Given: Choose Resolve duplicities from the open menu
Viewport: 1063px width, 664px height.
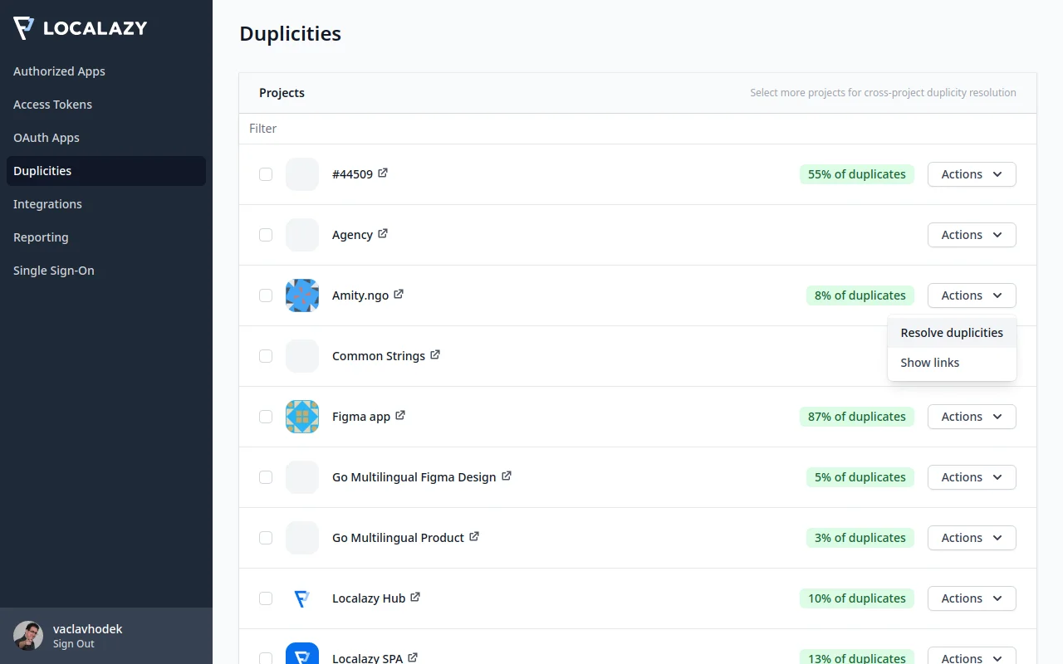Looking at the screenshot, I should (x=952, y=332).
